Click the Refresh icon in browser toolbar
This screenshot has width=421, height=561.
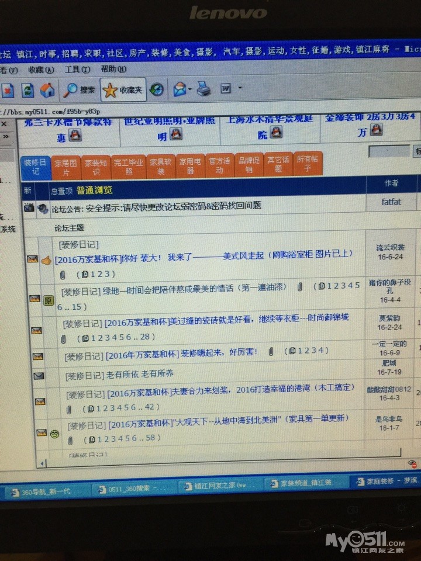pyautogui.click(x=27, y=90)
